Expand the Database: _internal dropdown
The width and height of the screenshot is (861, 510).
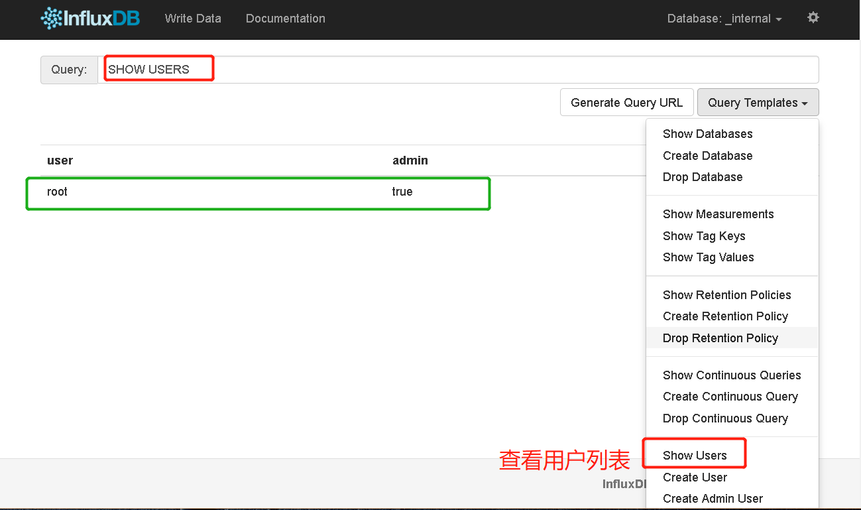tap(724, 19)
